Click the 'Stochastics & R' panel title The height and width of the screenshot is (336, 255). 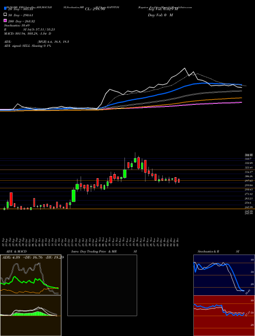click(208, 251)
